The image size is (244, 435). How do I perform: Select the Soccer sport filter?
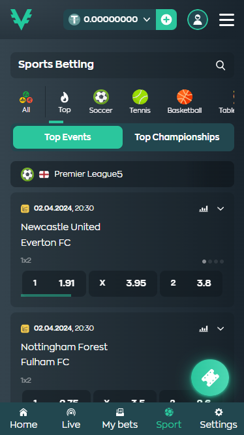tap(100, 102)
